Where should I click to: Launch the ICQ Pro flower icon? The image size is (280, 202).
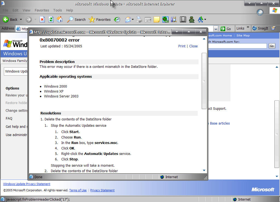(x=165, y=19)
